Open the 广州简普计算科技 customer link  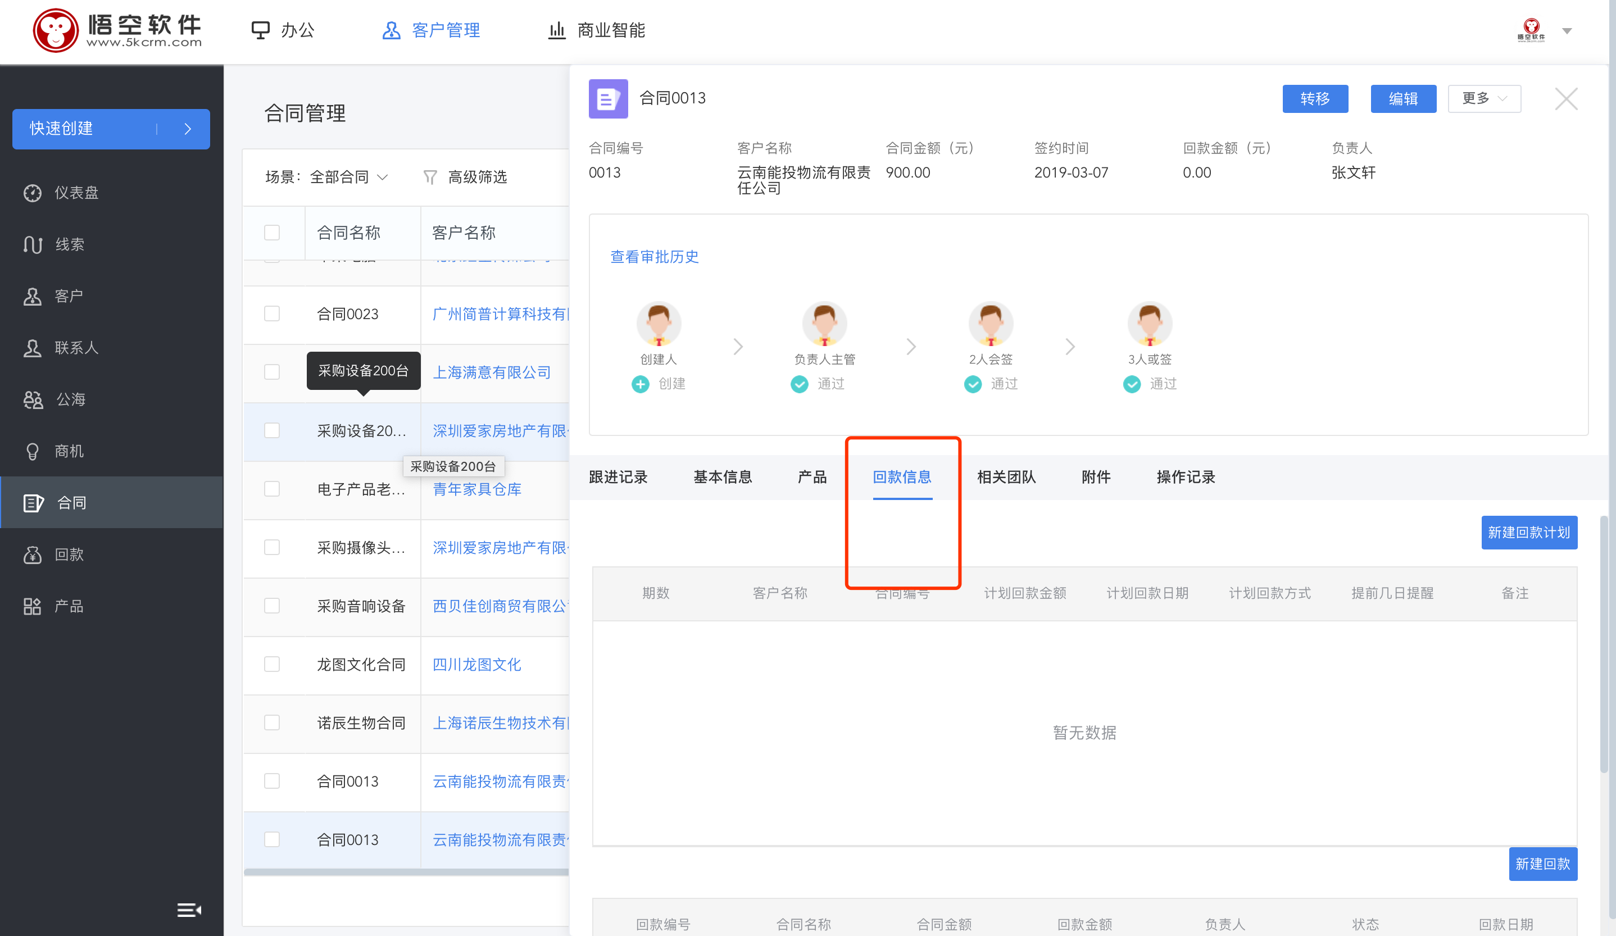click(500, 313)
